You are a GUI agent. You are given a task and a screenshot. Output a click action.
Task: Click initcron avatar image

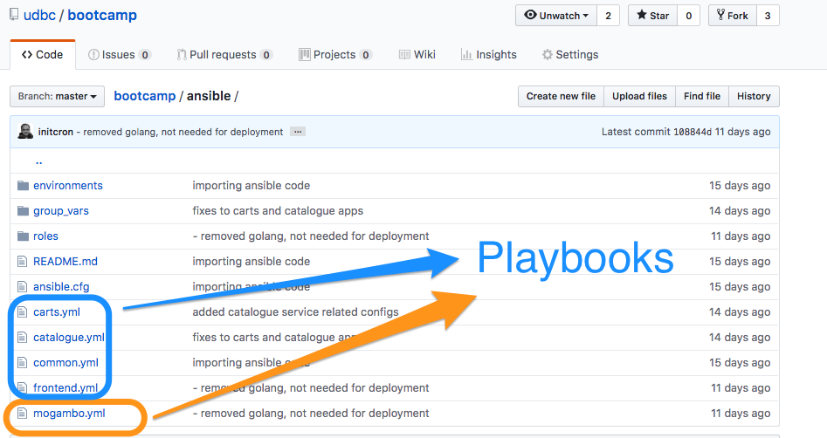(x=25, y=131)
